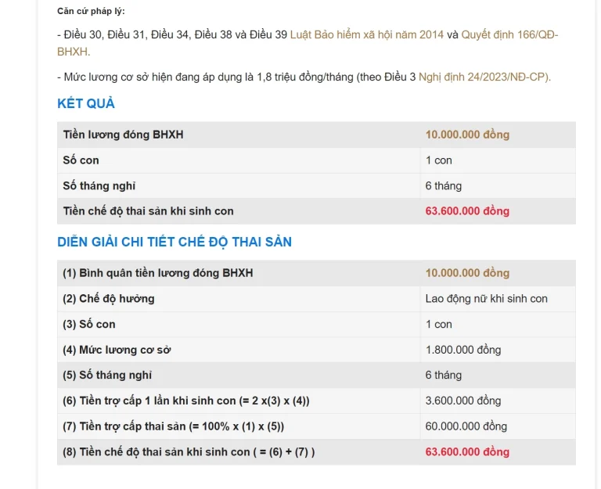
Task: Click the Lao động nữ khi sinh con value
Action: (x=486, y=299)
